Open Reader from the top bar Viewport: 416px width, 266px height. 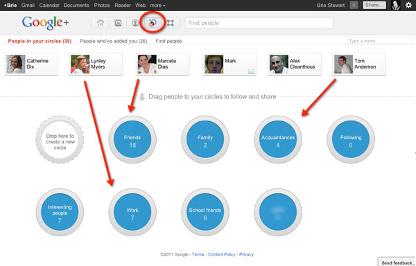tap(123, 6)
